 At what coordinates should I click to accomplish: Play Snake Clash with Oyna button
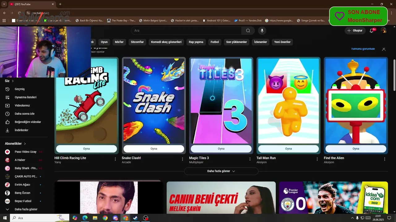click(x=154, y=149)
